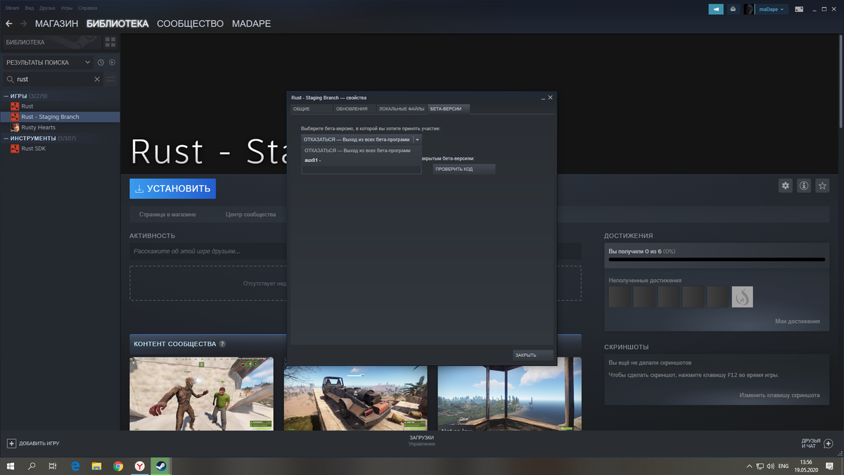Clear the 'rust' search with X icon
The width and height of the screenshot is (844, 475).
97,80
